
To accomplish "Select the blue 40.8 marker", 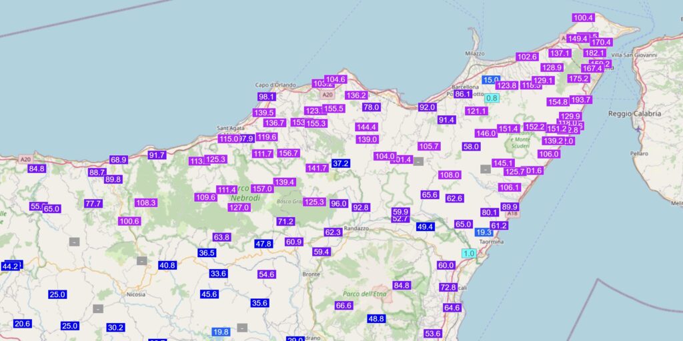I will coord(167,265).
